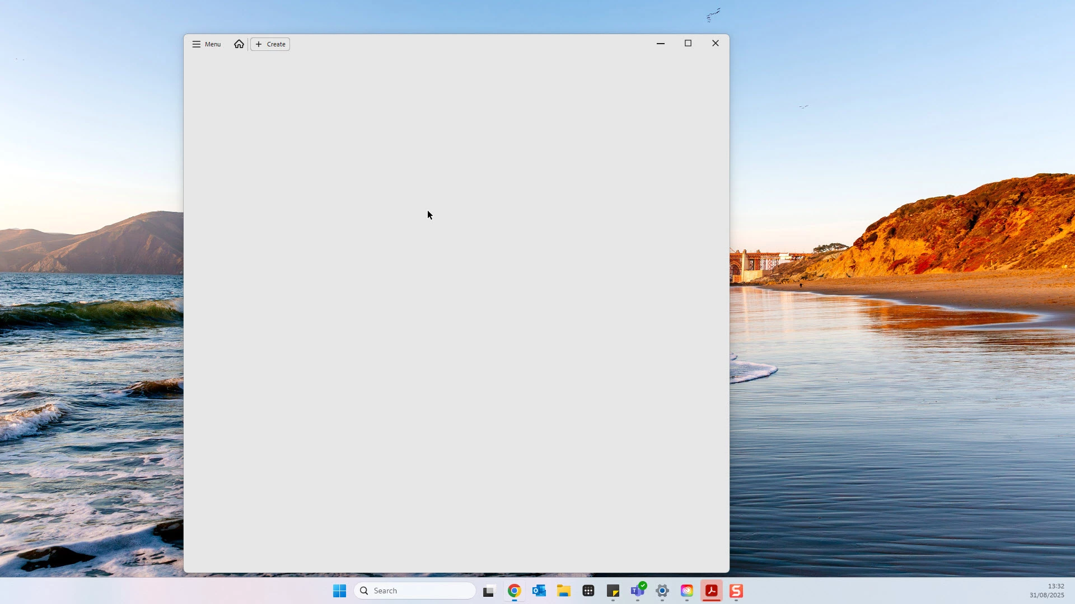
Task: Open Adobe Creative Cloud from the taskbar
Action: coord(687,591)
